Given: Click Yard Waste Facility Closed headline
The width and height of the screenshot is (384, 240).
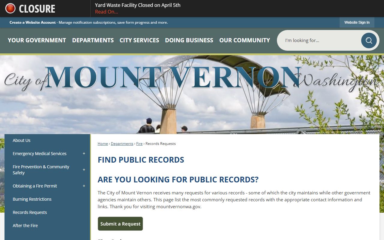Looking at the screenshot, I should [138, 5].
